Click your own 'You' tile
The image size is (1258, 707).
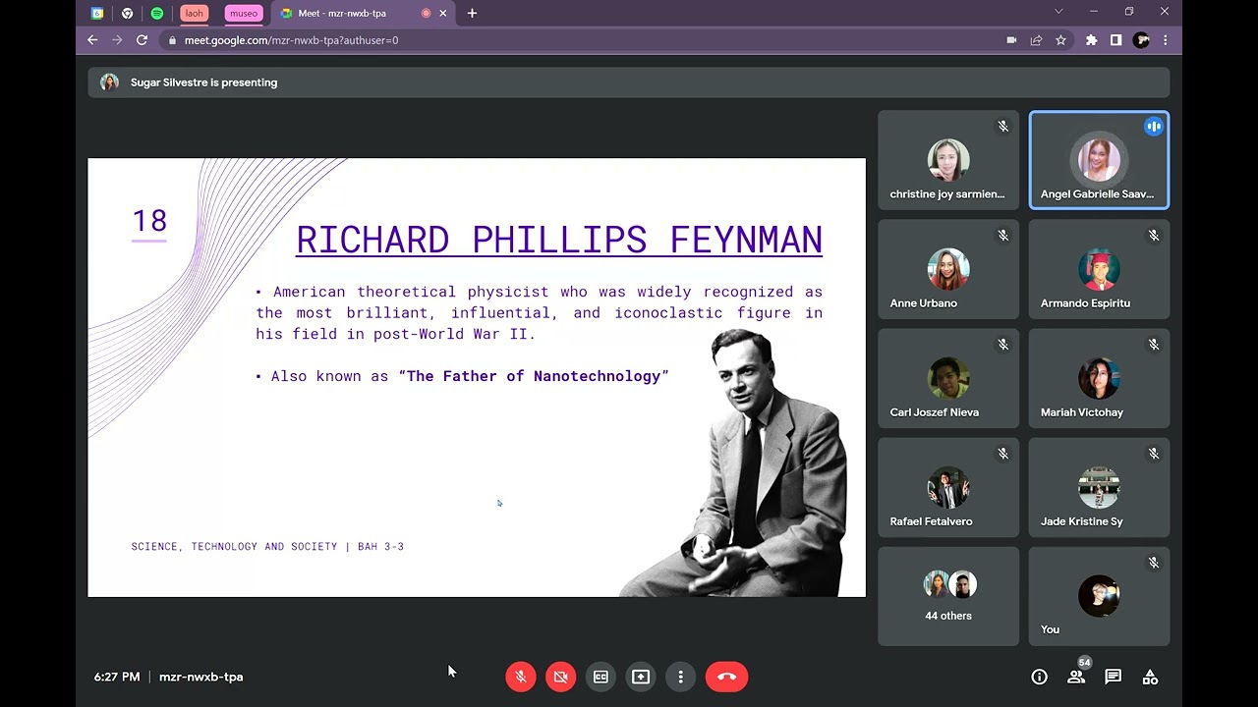(1099, 596)
